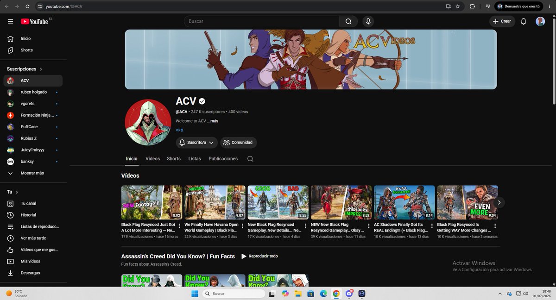Open YouTube notifications bell
Image resolution: width=556 pixels, height=300 pixels.
[524, 21]
